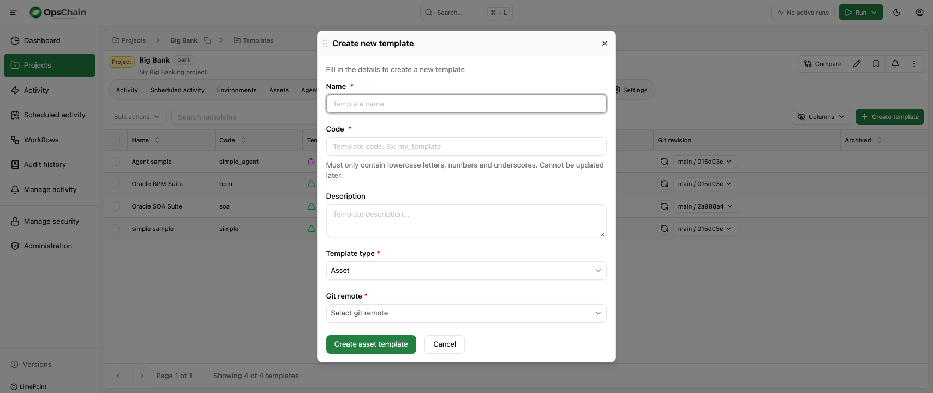Switch to dark mode moon icon
This screenshot has height=393, width=933.
(896, 12)
